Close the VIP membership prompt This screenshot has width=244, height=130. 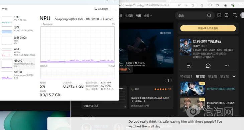point(129,69)
